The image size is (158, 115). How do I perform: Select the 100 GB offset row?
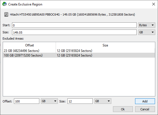coord(79,55)
